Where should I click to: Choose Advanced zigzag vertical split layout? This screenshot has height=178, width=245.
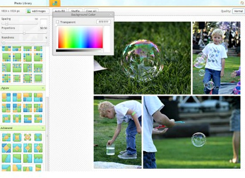coord(28,158)
